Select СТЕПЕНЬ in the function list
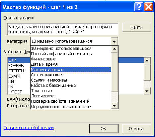The height and width of the screenshot is (137, 155). point(19,71)
